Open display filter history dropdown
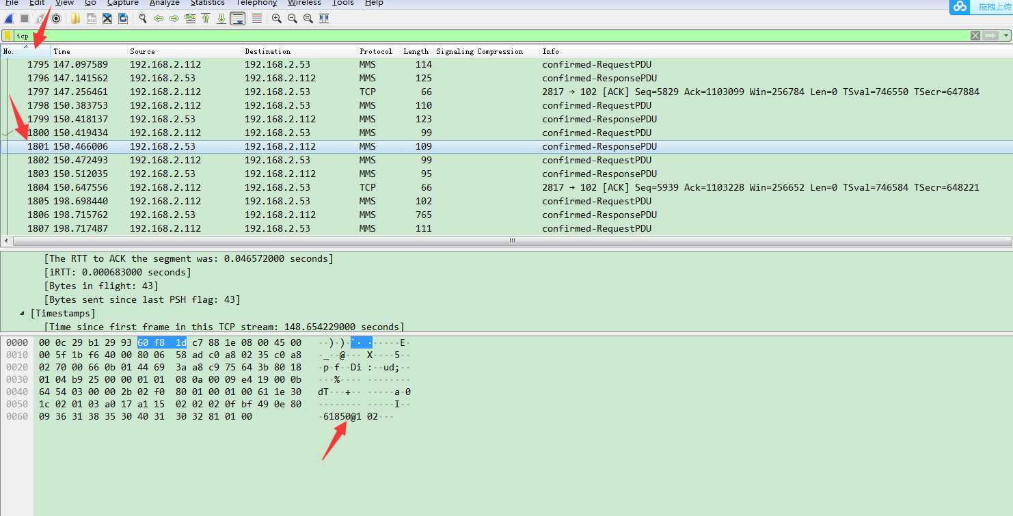Screen dimensions: 1013x516 pos(1006,36)
